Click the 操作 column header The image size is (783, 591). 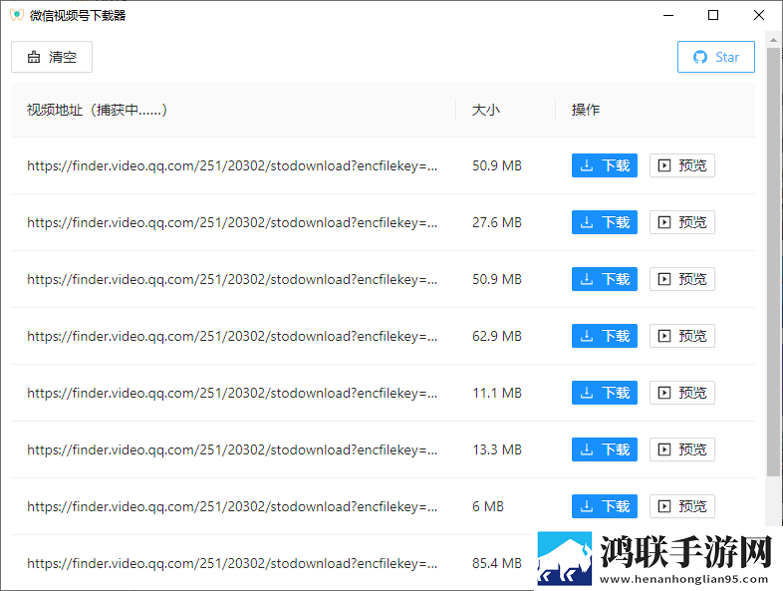[x=585, y=110]
